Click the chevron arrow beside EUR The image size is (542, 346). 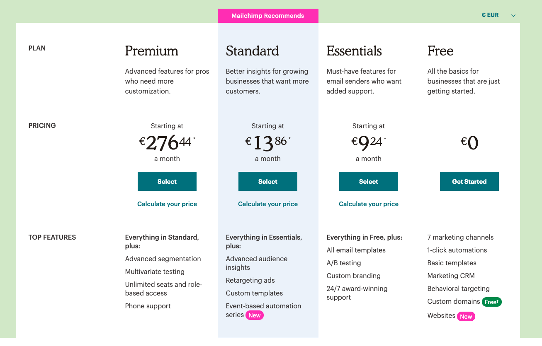513,16
